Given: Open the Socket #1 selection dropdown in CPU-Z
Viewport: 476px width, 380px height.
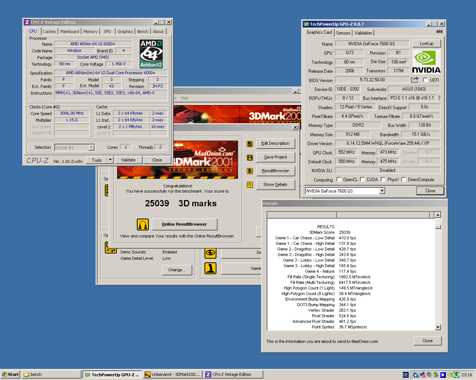Looking at the screenshot, I should click(x=91, y=148).
